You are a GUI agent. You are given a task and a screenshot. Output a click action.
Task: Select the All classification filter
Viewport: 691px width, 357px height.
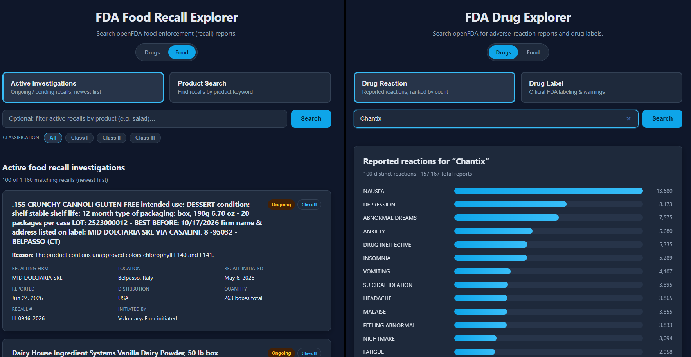tap(53, 138)
